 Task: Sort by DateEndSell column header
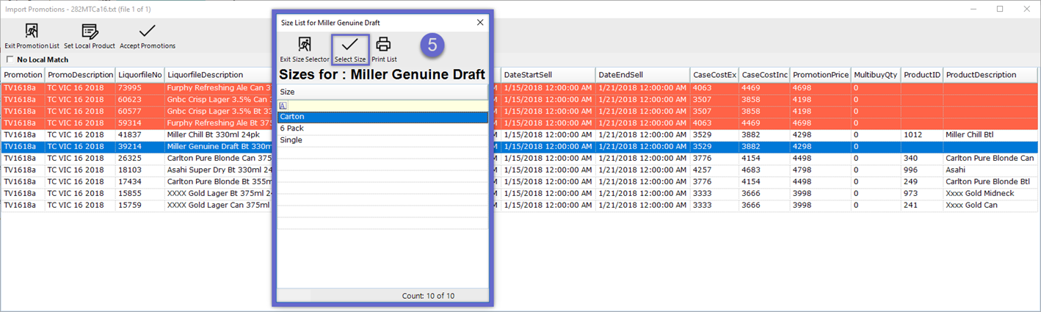tap(642, 75)
